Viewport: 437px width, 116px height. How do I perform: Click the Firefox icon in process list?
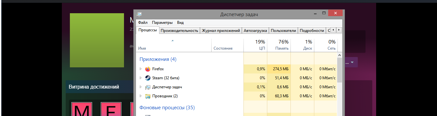click(x=148, y=69)
